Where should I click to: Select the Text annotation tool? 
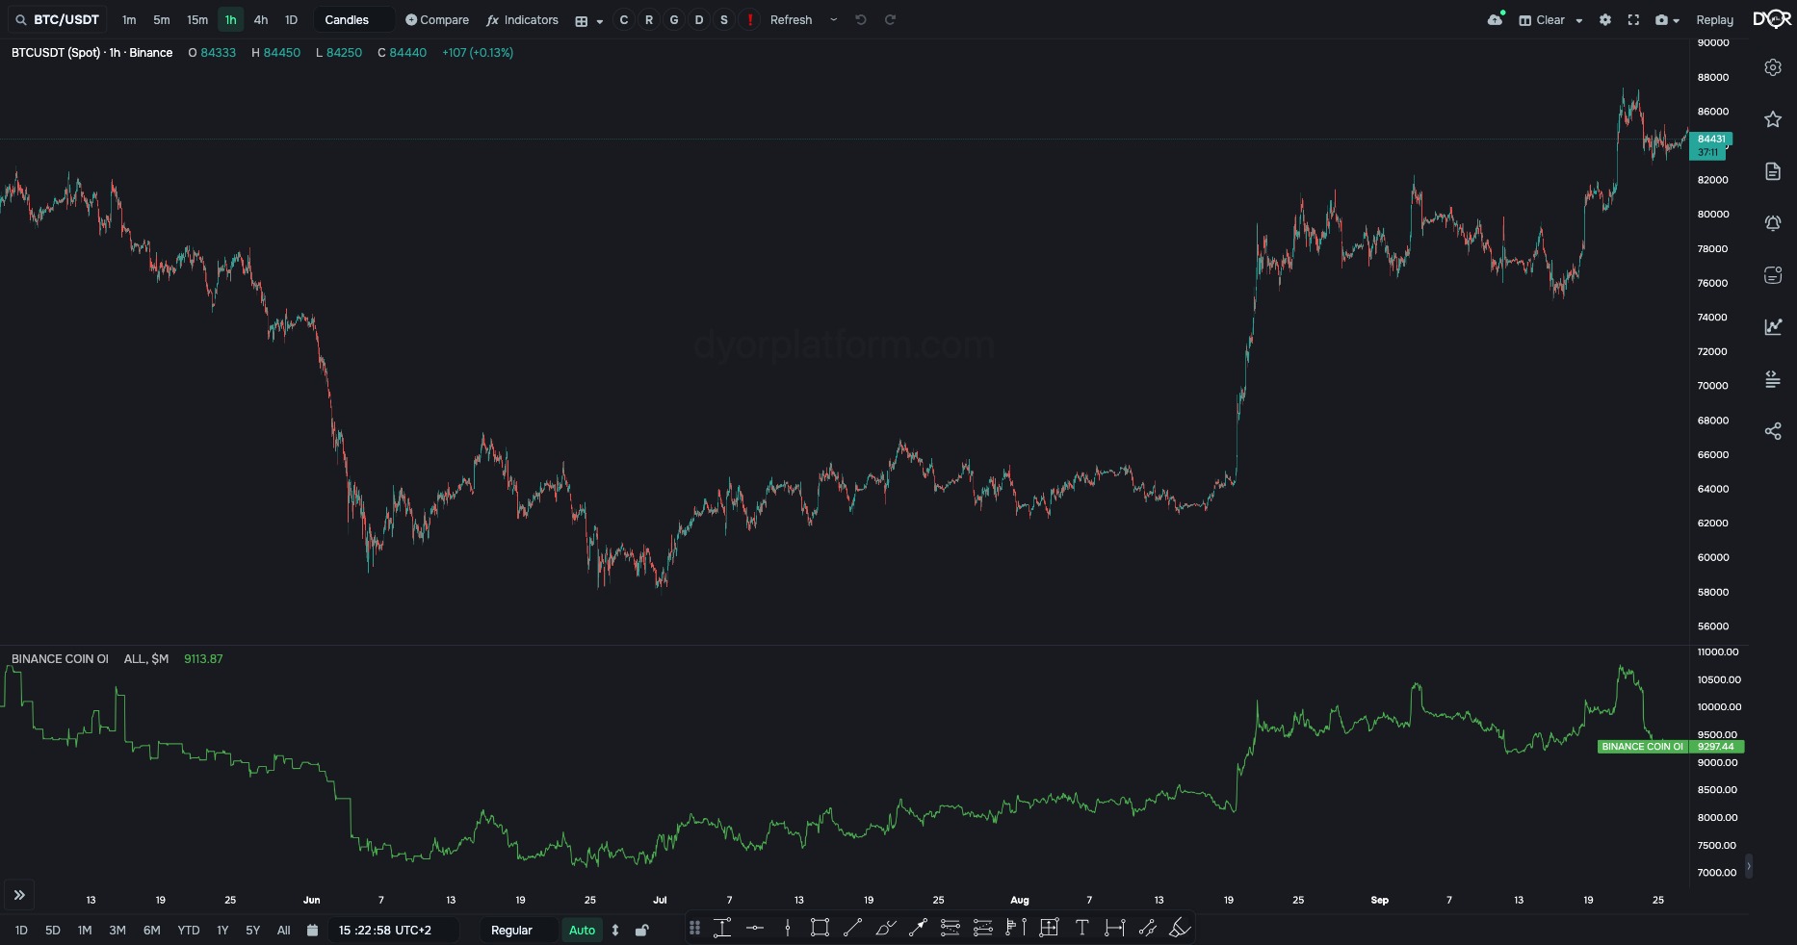pyautogui.click(x=1081, y=928)
